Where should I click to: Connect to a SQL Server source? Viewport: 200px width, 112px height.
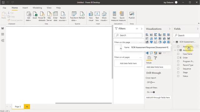point(49,16)
